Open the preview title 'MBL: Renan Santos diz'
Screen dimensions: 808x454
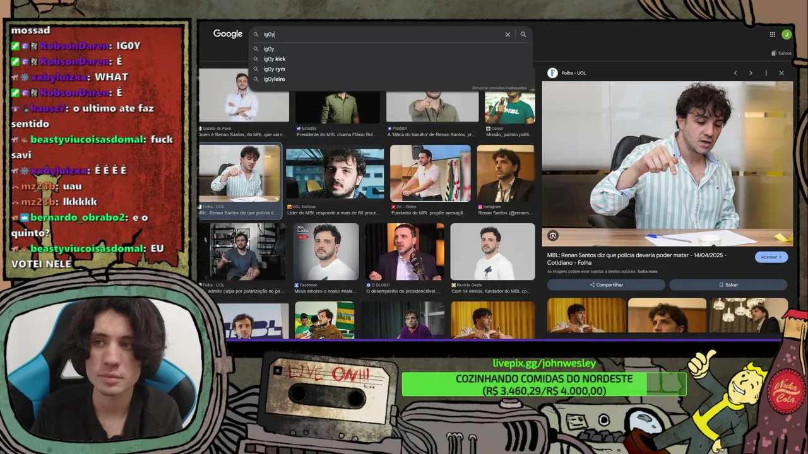point(637,259)
